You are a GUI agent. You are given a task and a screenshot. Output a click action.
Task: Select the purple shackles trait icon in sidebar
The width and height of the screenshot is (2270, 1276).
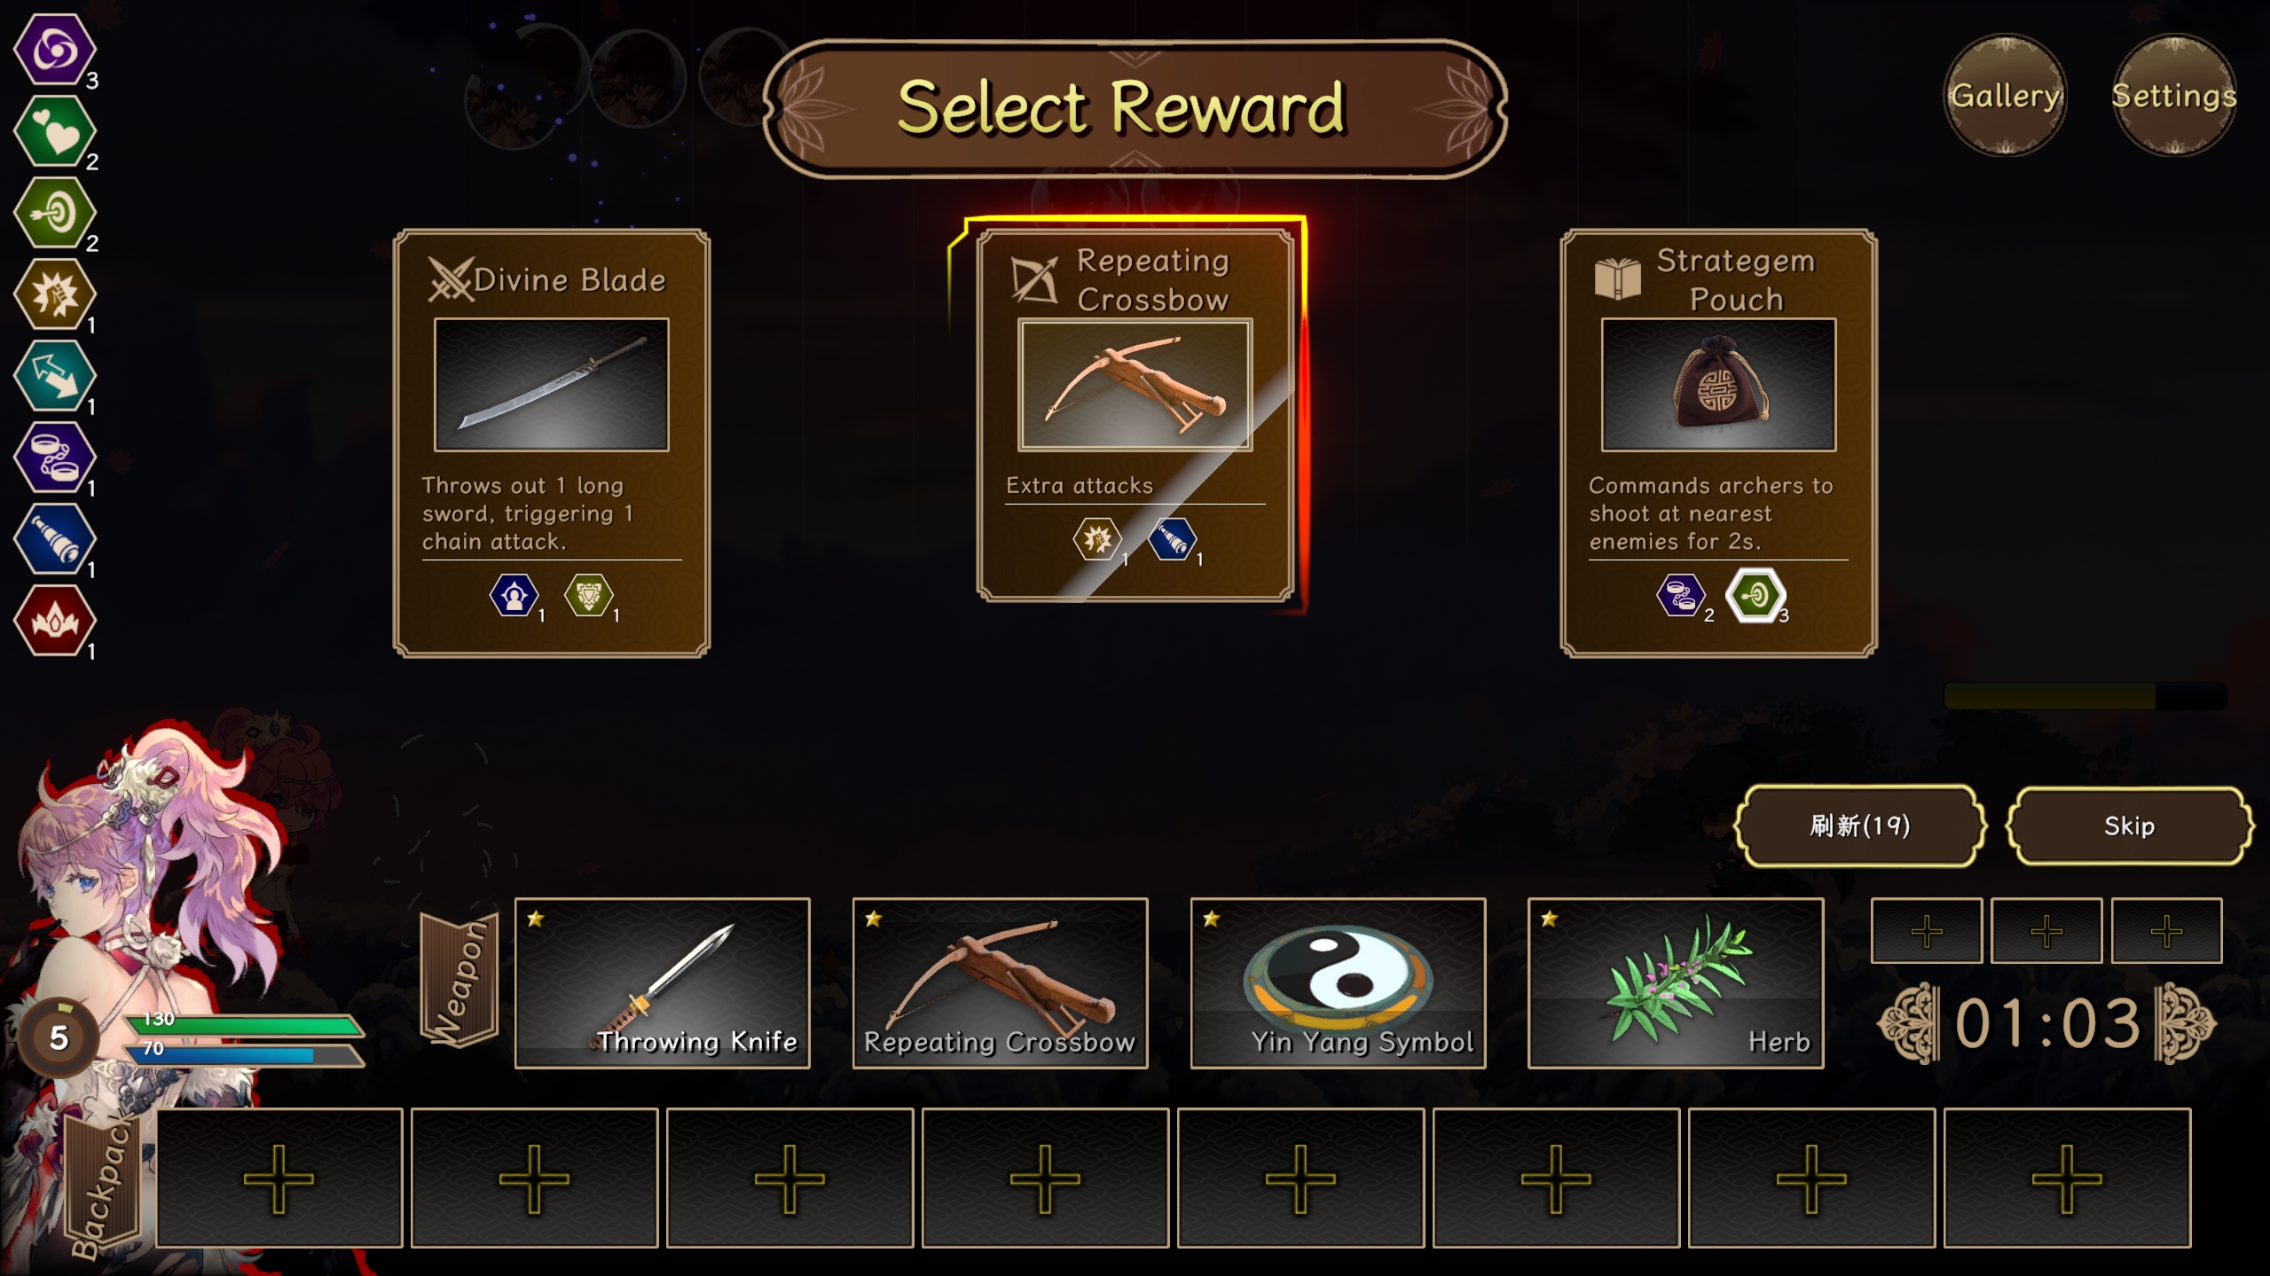[x=55, y=458]
